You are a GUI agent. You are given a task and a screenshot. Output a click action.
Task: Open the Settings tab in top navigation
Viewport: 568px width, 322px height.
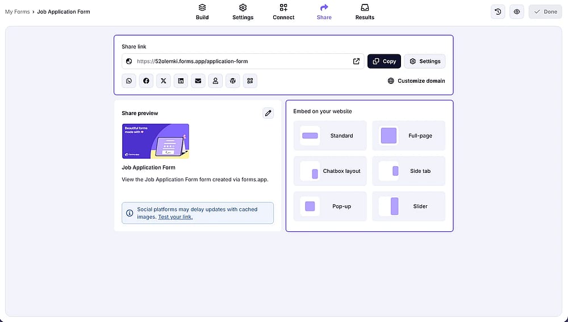pos(243,12)
